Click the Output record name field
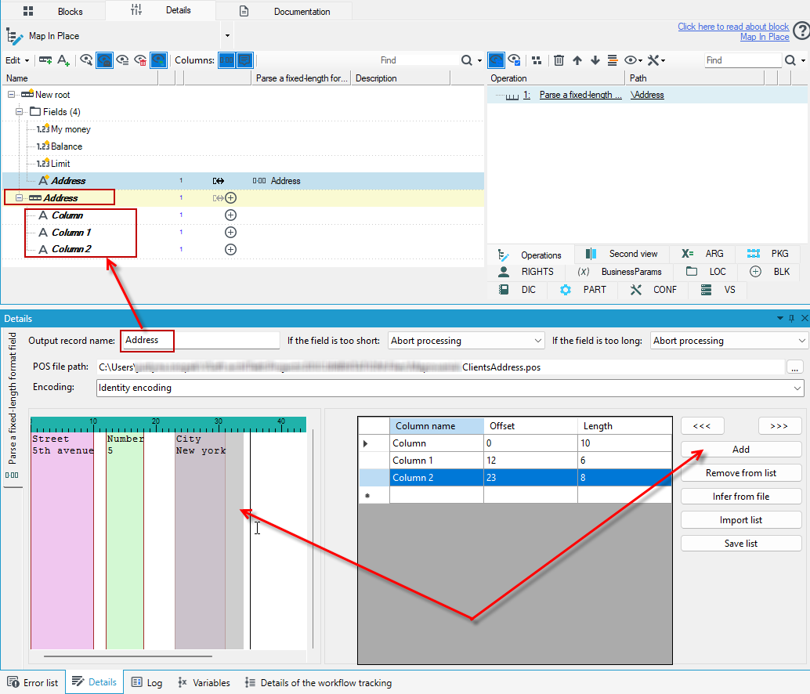The width and height of the screenshot is (810, 694). (201, 340)
